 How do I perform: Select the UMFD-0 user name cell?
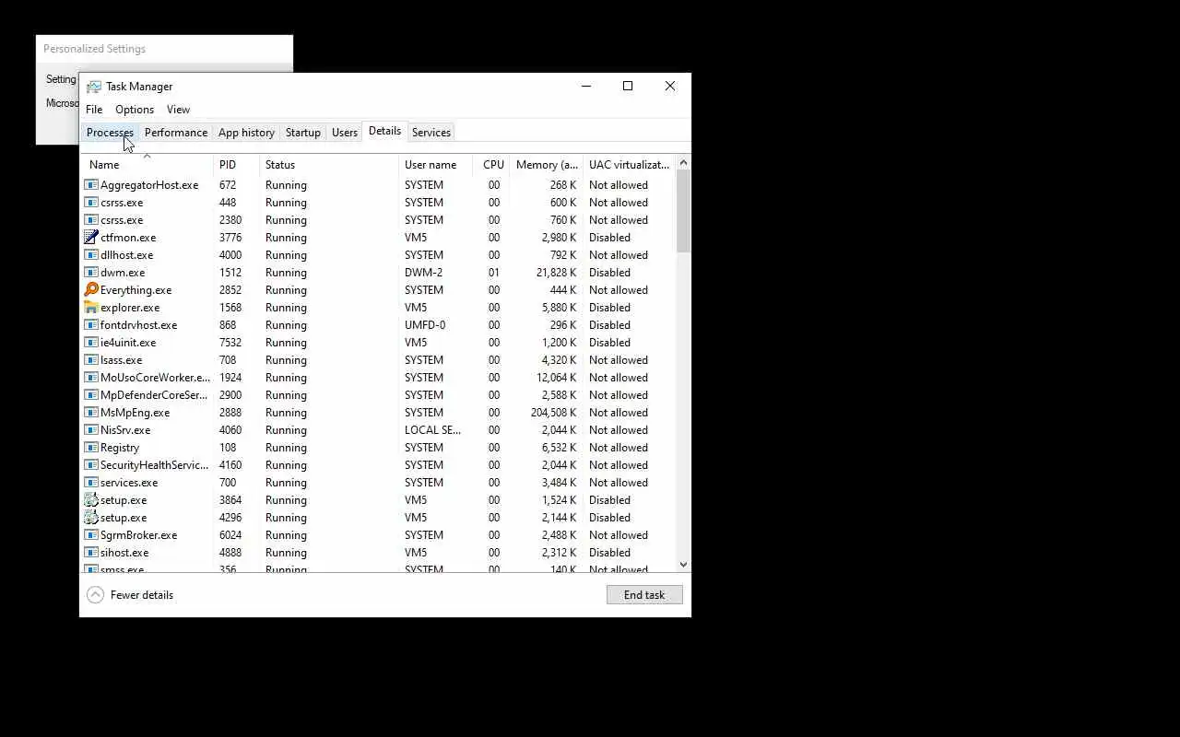[x=425, y=325]
